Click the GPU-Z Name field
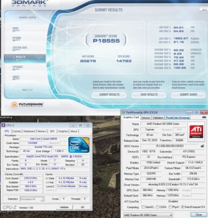The image size is (208, 218). click(x=163, y=124)
